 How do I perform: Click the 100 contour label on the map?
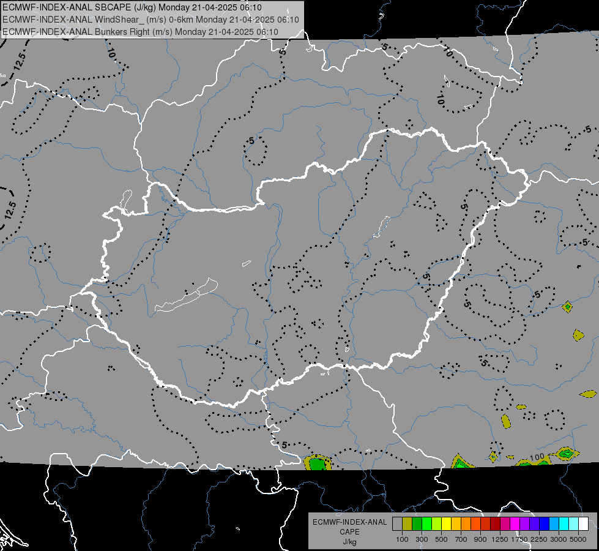point(537,457)
